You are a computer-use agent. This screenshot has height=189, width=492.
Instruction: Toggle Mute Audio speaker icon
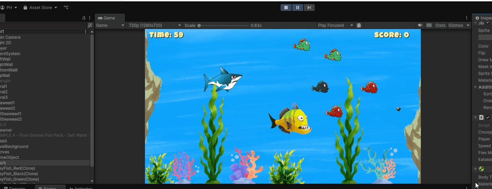[420, 25]
